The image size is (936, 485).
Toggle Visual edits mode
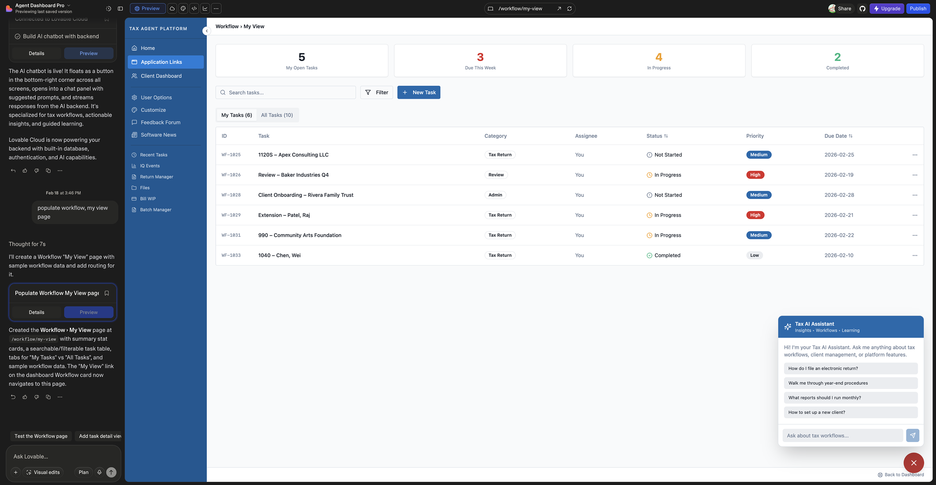point(43,472)
